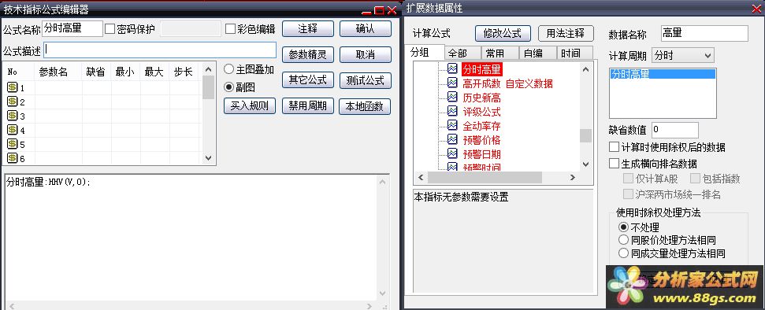Select 评级公式 in the formula tree
Image resolution: width=765 pixels, height=310 pixels.
coord(481,112)
